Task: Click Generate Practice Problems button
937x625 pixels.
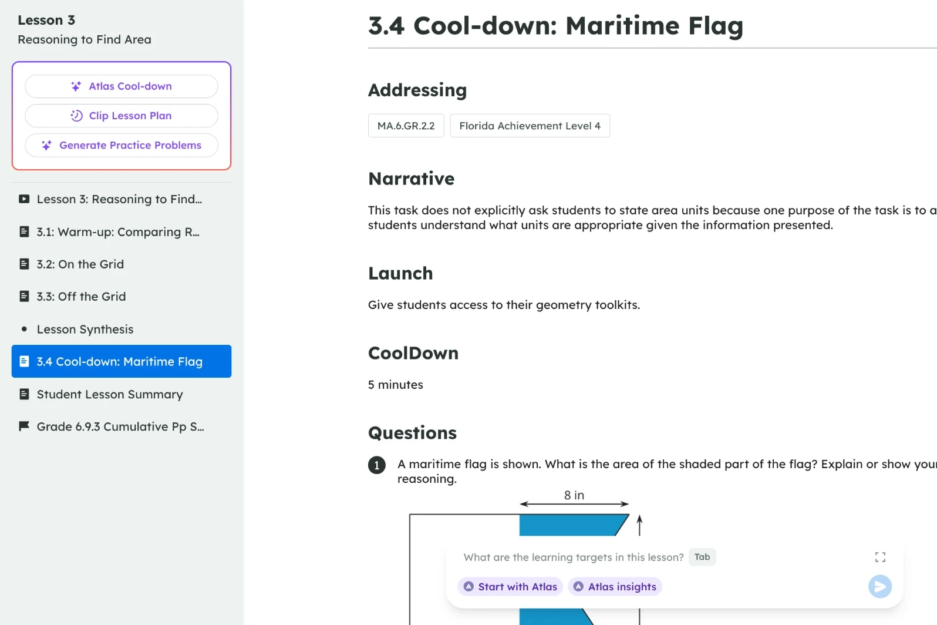Action: (122, 145)
